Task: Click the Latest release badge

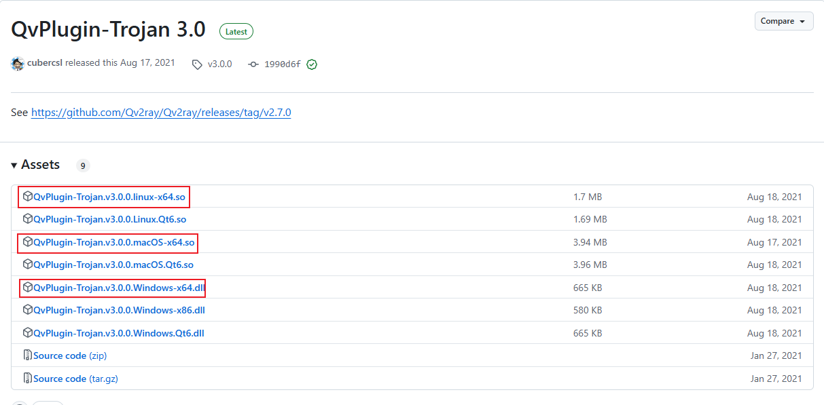Action: [x=236, y=31]
